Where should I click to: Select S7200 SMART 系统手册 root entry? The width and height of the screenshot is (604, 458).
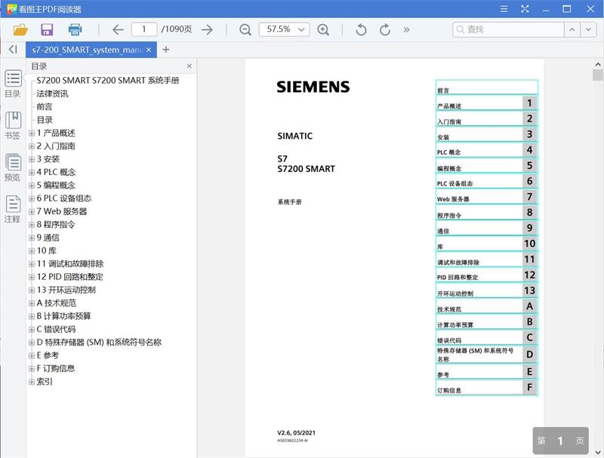[x=107, y=81]
